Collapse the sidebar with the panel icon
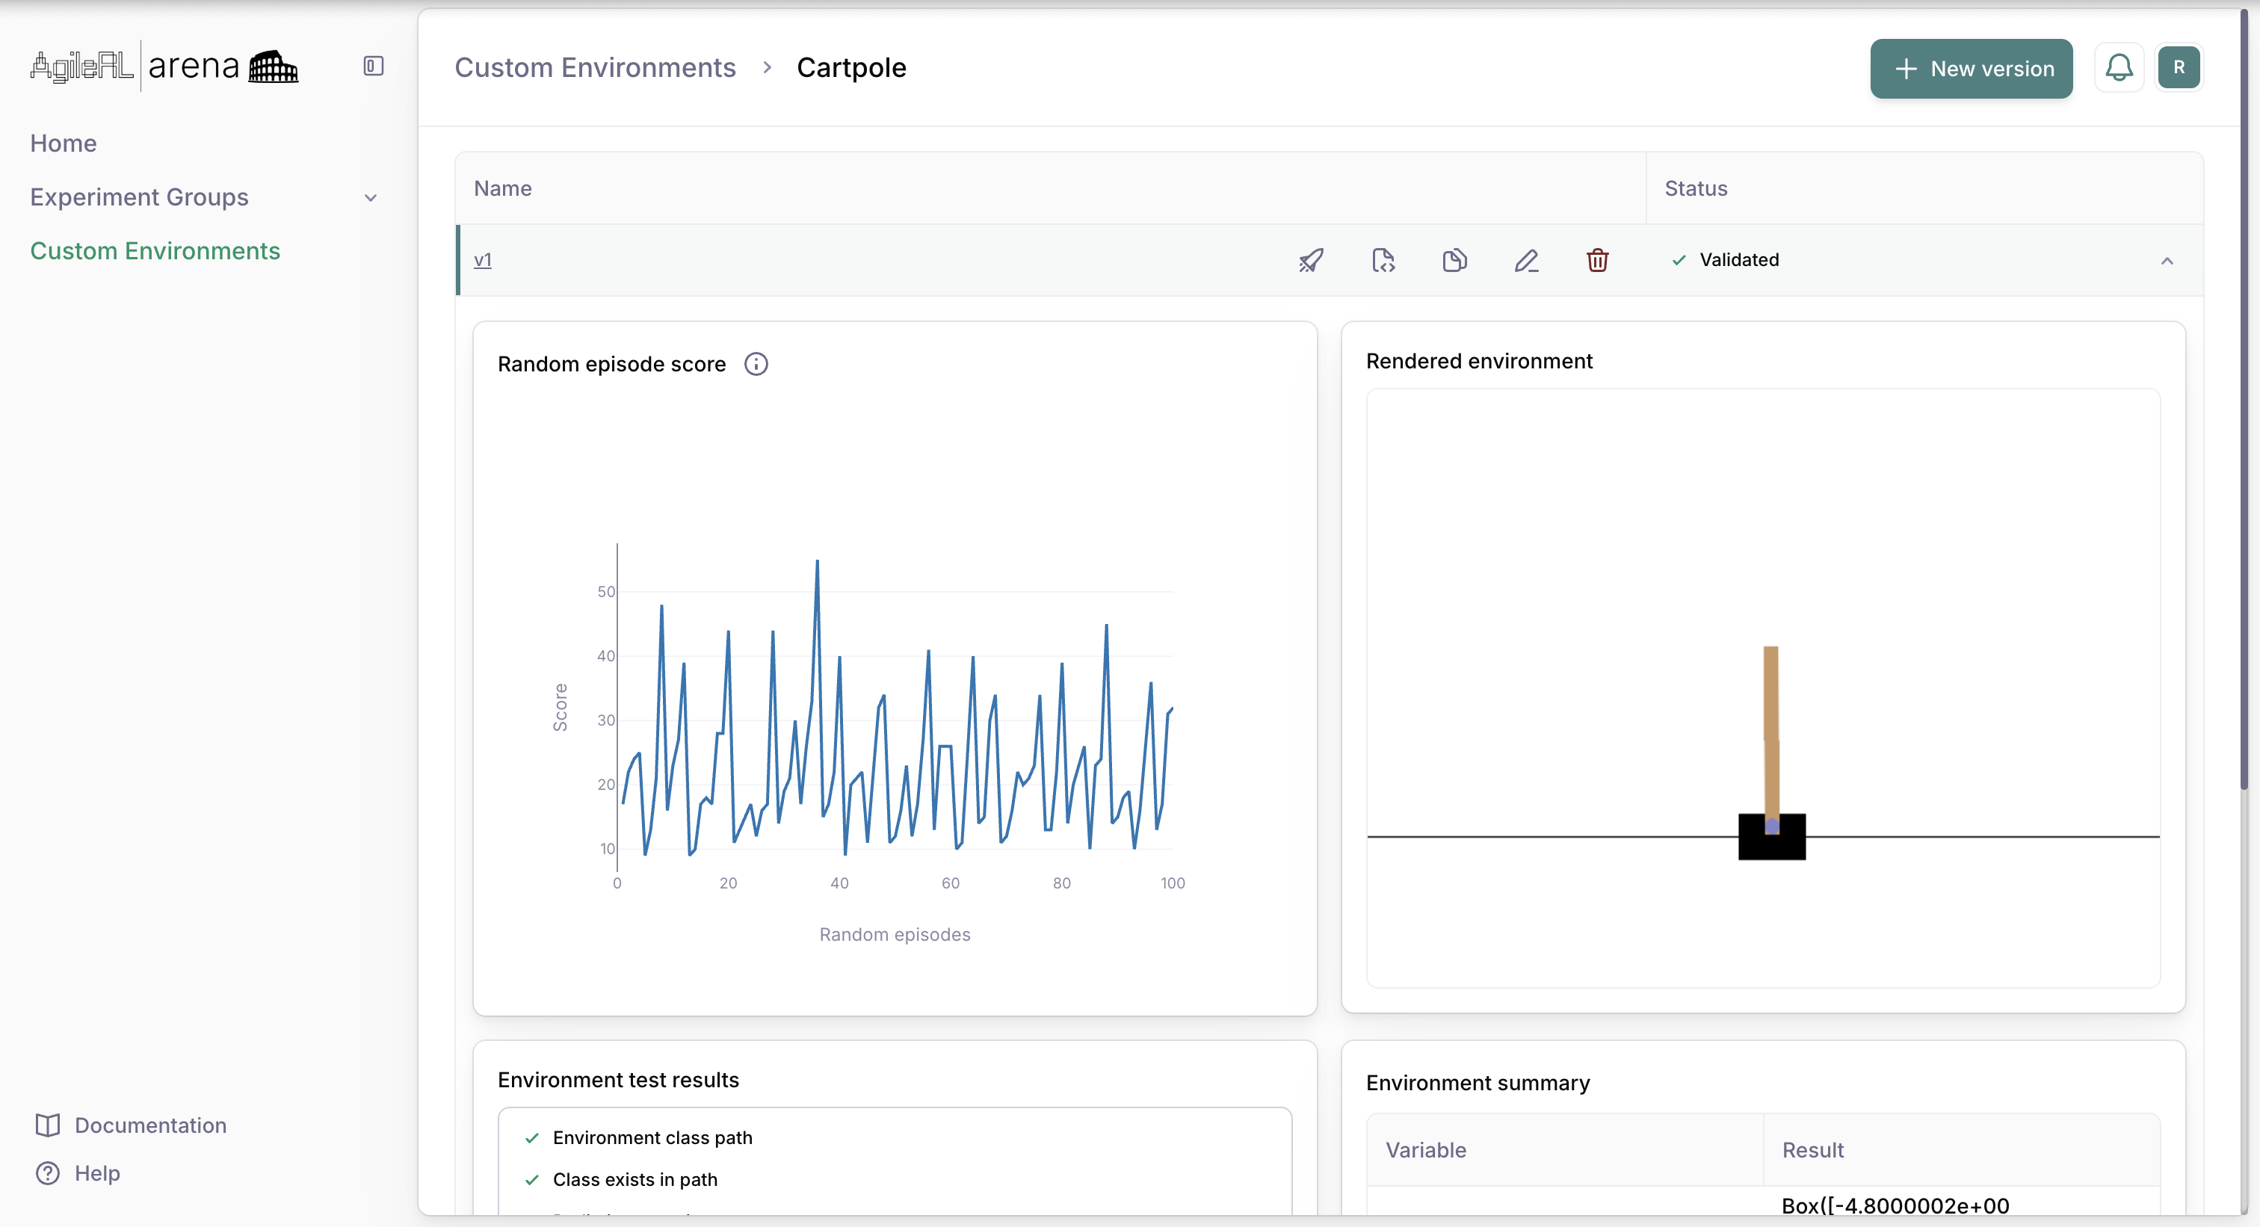The image size is (2260, 1227). click(372, 65)
